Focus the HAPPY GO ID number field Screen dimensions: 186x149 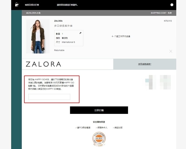click(49, 97)
